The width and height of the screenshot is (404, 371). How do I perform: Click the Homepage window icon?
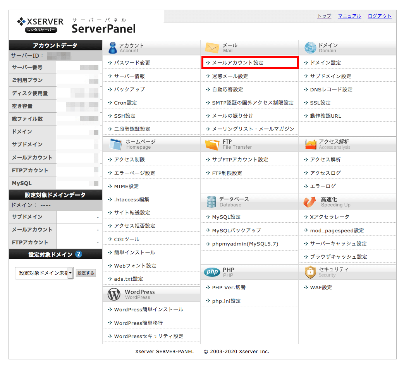pyautogui.click(x=115, y=144)
